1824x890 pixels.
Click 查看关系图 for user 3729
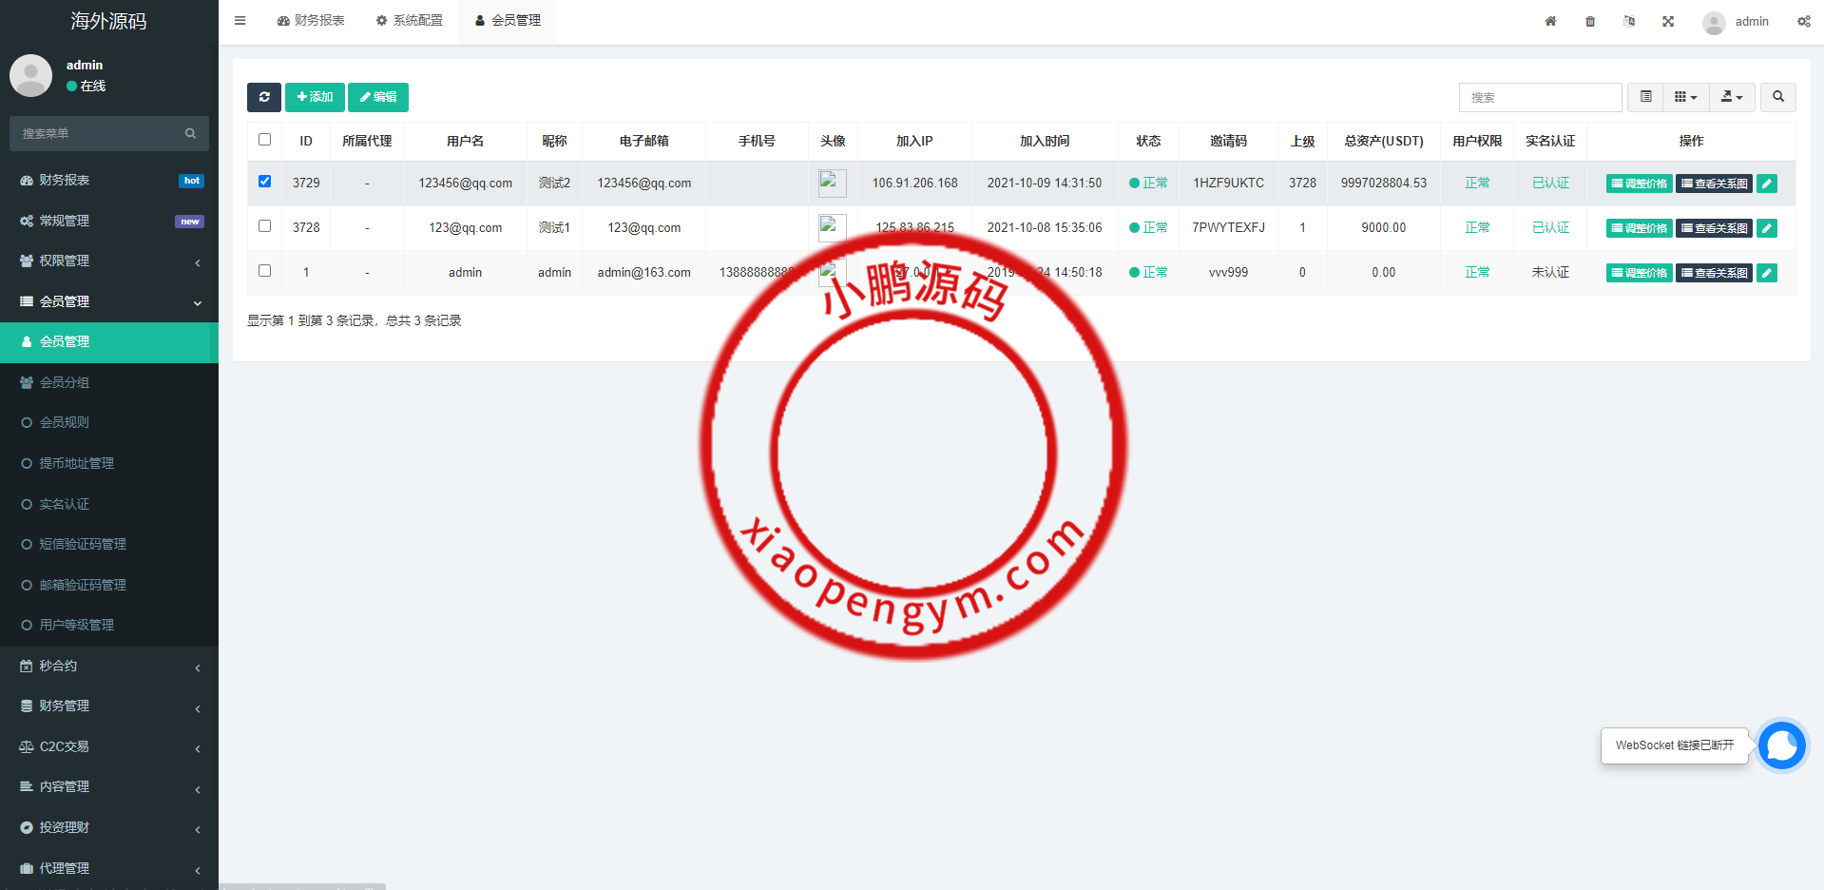pyautogui.click(x=1714, y=184)
